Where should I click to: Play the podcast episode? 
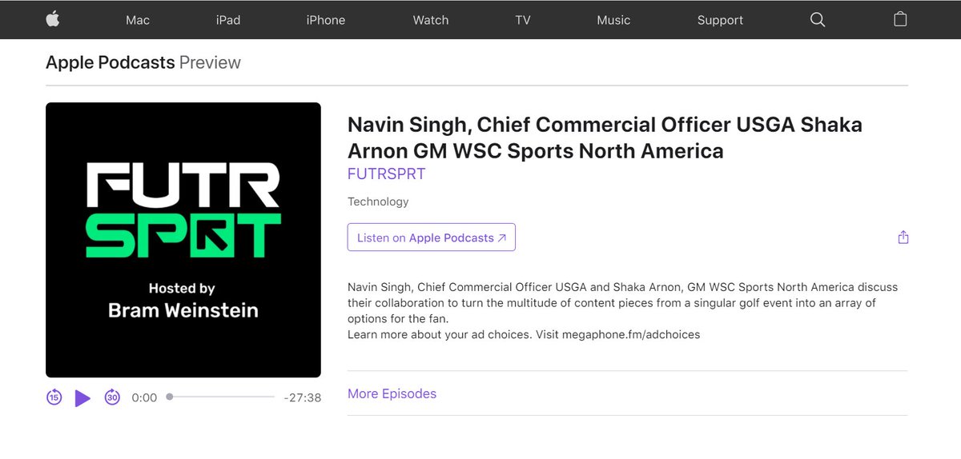pyautogui.click(x=82, y=397)
